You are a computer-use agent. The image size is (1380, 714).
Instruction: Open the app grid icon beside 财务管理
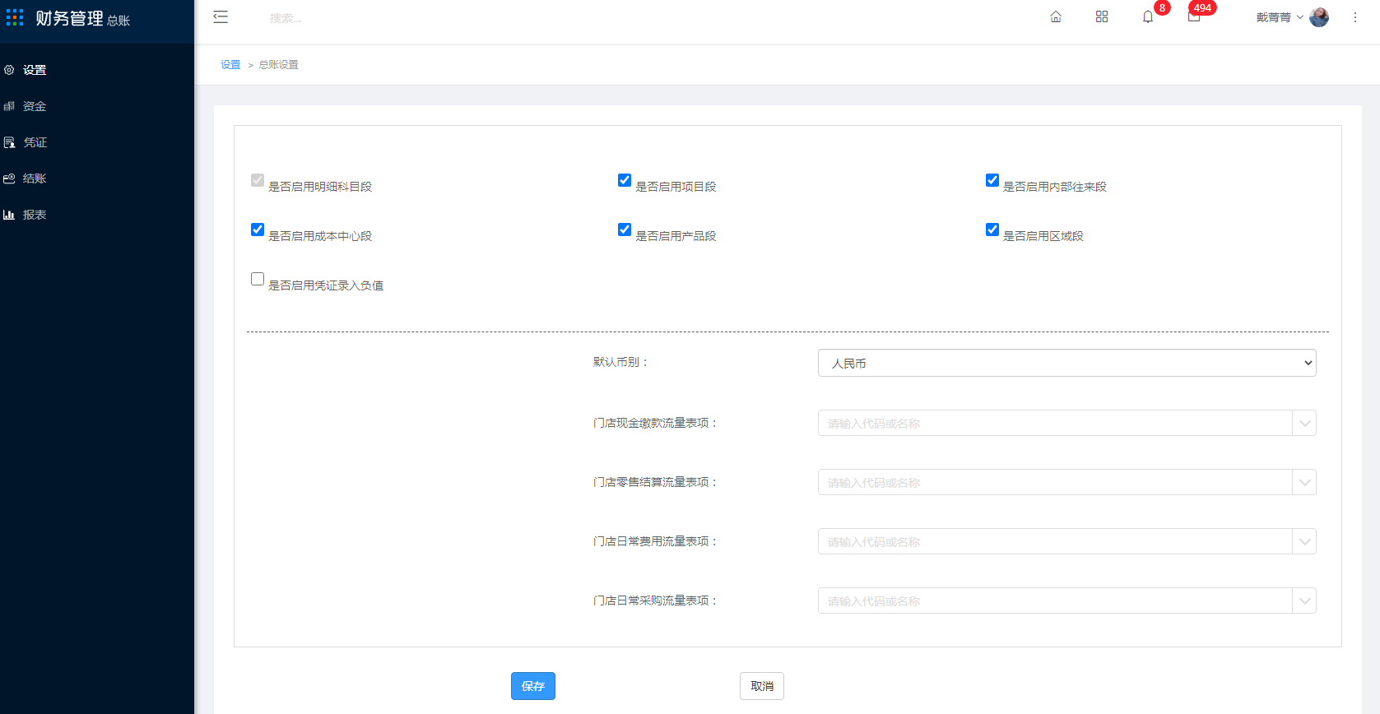(x=15, y=17)
